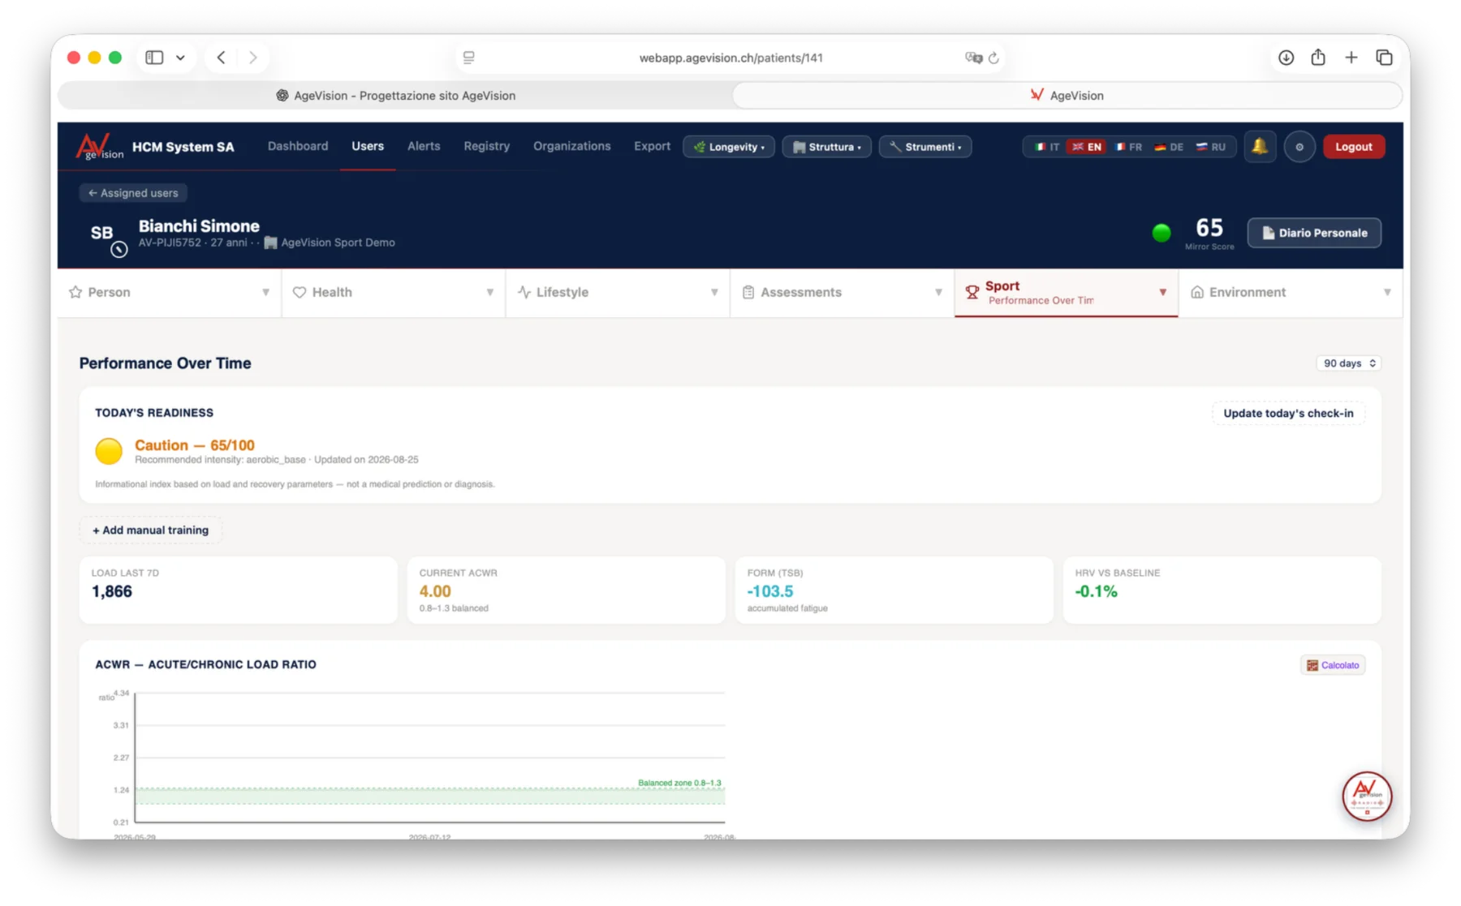Click the browser forward arrow

(253, 58)
